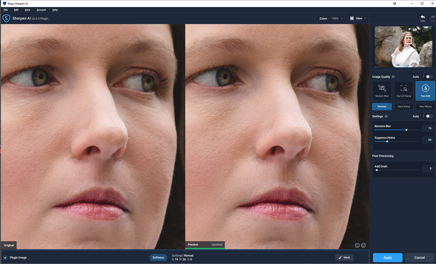Click the Remove Blur slider handle
436x264 pixels.
406,130
